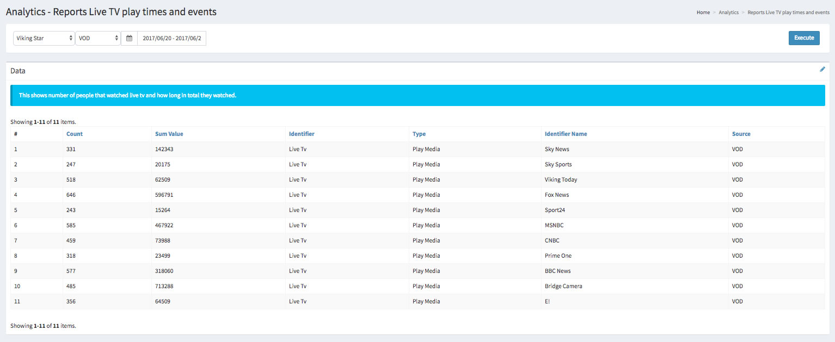Select the Sky News row

(x=556, y=149)
